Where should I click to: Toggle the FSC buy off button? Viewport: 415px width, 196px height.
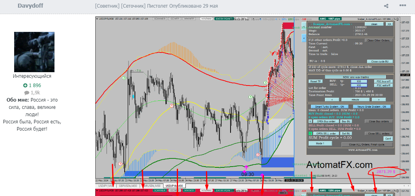384,81
